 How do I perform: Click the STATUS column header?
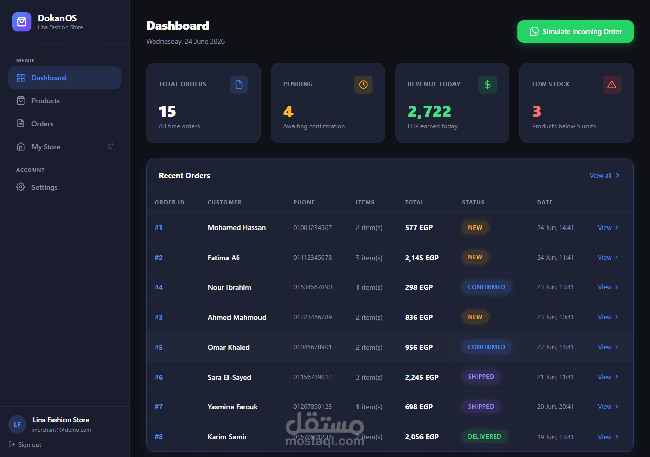pyautogui.click(x=473, y=202)
